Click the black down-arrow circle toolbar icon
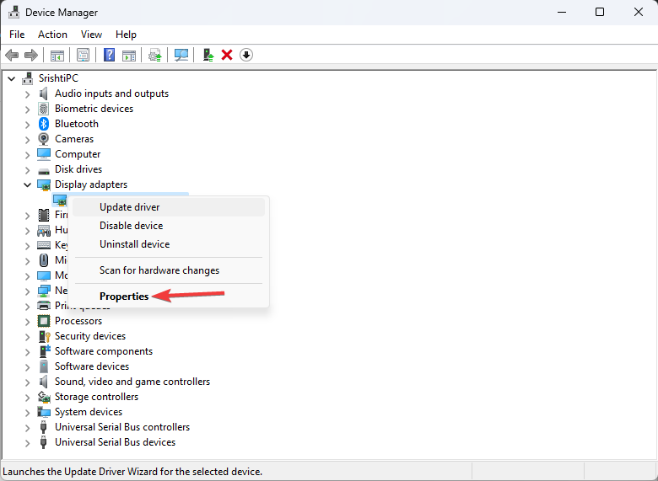This screenshot has width=658, height=481. click(x=246, y=55)
